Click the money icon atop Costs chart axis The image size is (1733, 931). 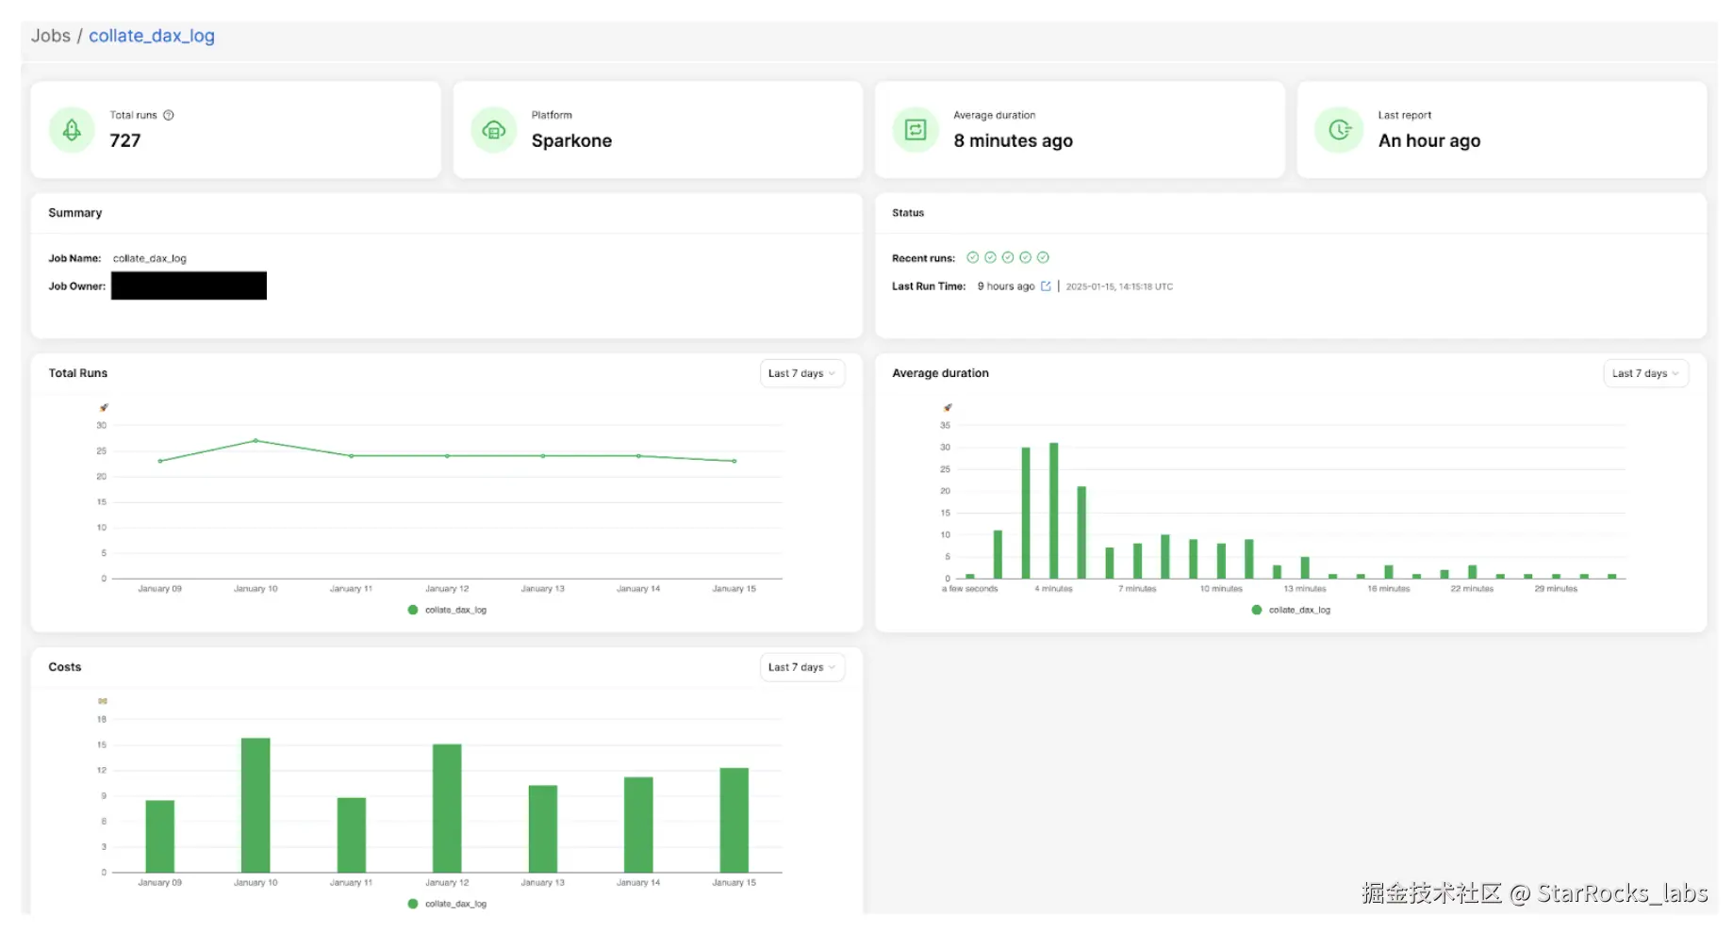tap(103, 701)
